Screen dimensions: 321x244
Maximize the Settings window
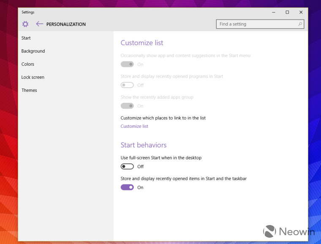click(287, 12)
